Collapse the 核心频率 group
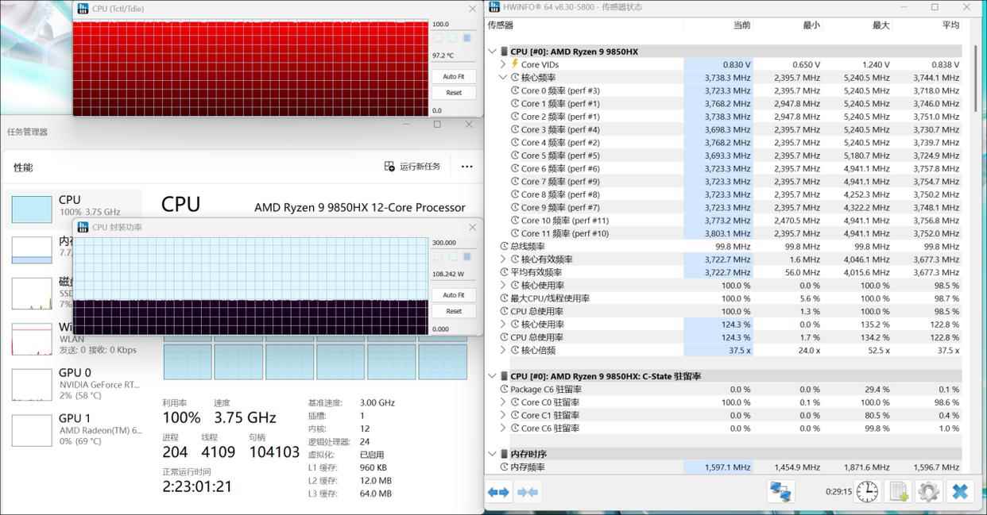This screenshot has width=987, height=515. [503, 78]
